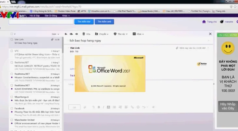
Task: Click Tìm kiếm thư button
Action: [84, 22]
